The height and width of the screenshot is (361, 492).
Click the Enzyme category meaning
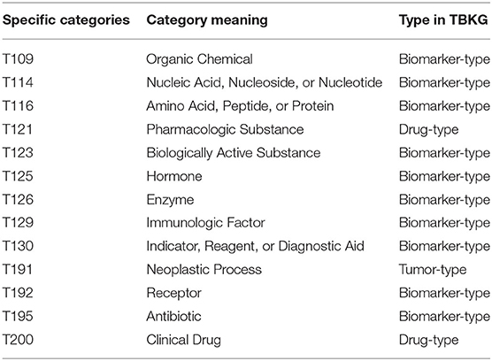[x=170, y=200]
